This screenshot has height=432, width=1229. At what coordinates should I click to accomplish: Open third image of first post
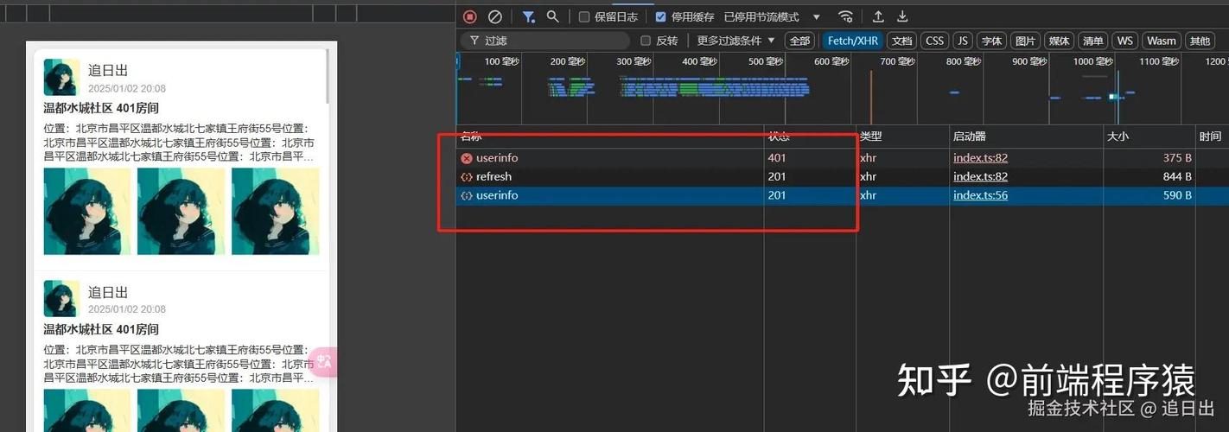point(275,211)
